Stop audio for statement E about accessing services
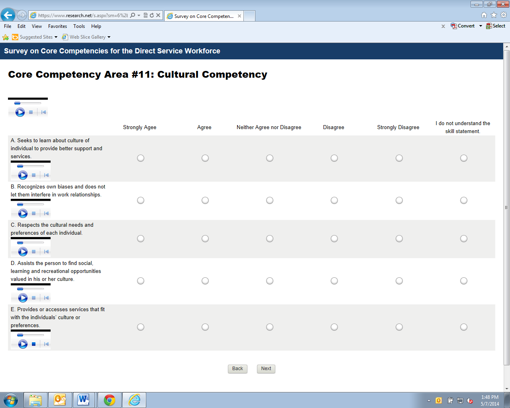The height and width of the screenshot is (408, 510). [34, 344]
